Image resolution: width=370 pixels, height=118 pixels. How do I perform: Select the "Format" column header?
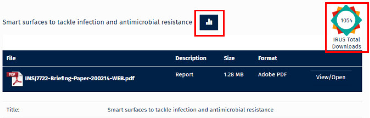[x=267, y=58]
